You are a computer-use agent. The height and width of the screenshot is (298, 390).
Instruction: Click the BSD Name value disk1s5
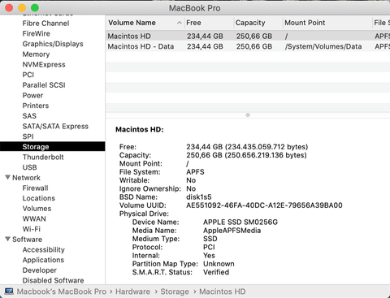(199, 197)
